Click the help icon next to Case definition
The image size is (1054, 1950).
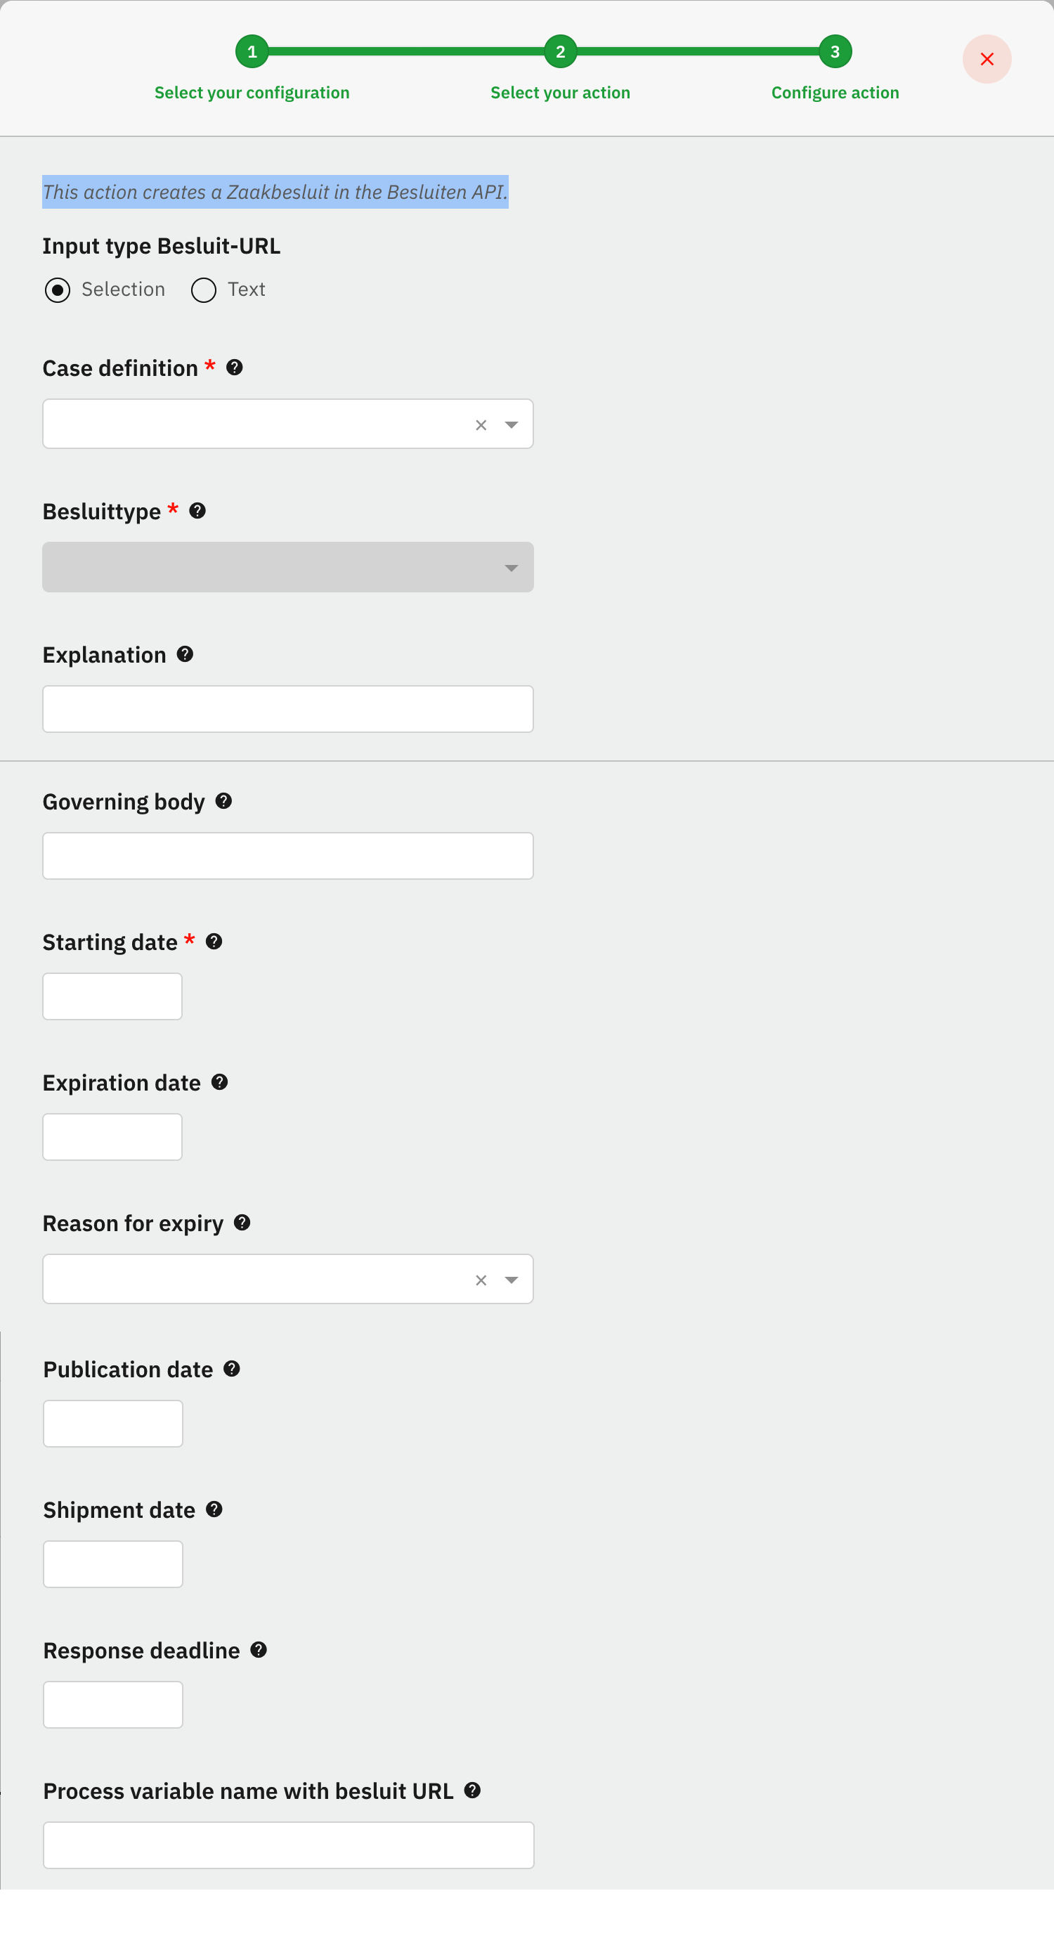(x=235, y=368)
